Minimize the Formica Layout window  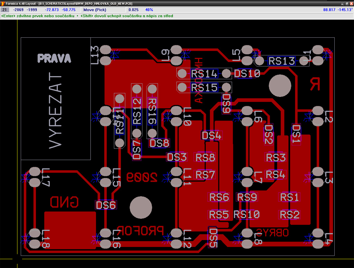pyautogui.click(x=342, y=3)
